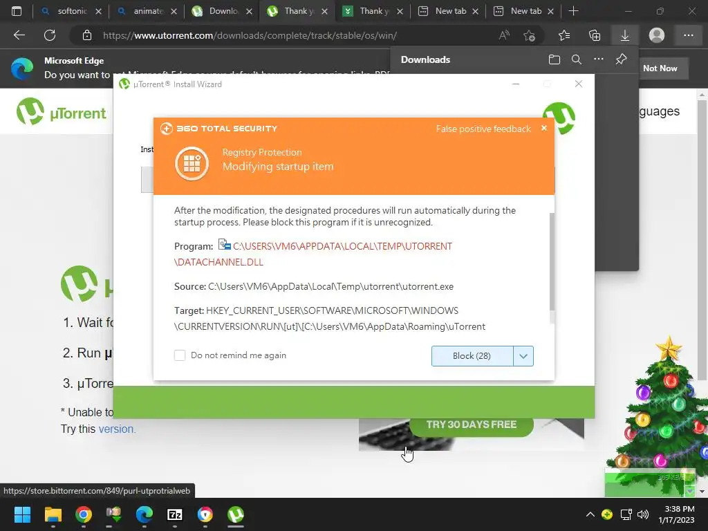Click the uTorrent website logo
708x531 pixels.
coord(62,112)
